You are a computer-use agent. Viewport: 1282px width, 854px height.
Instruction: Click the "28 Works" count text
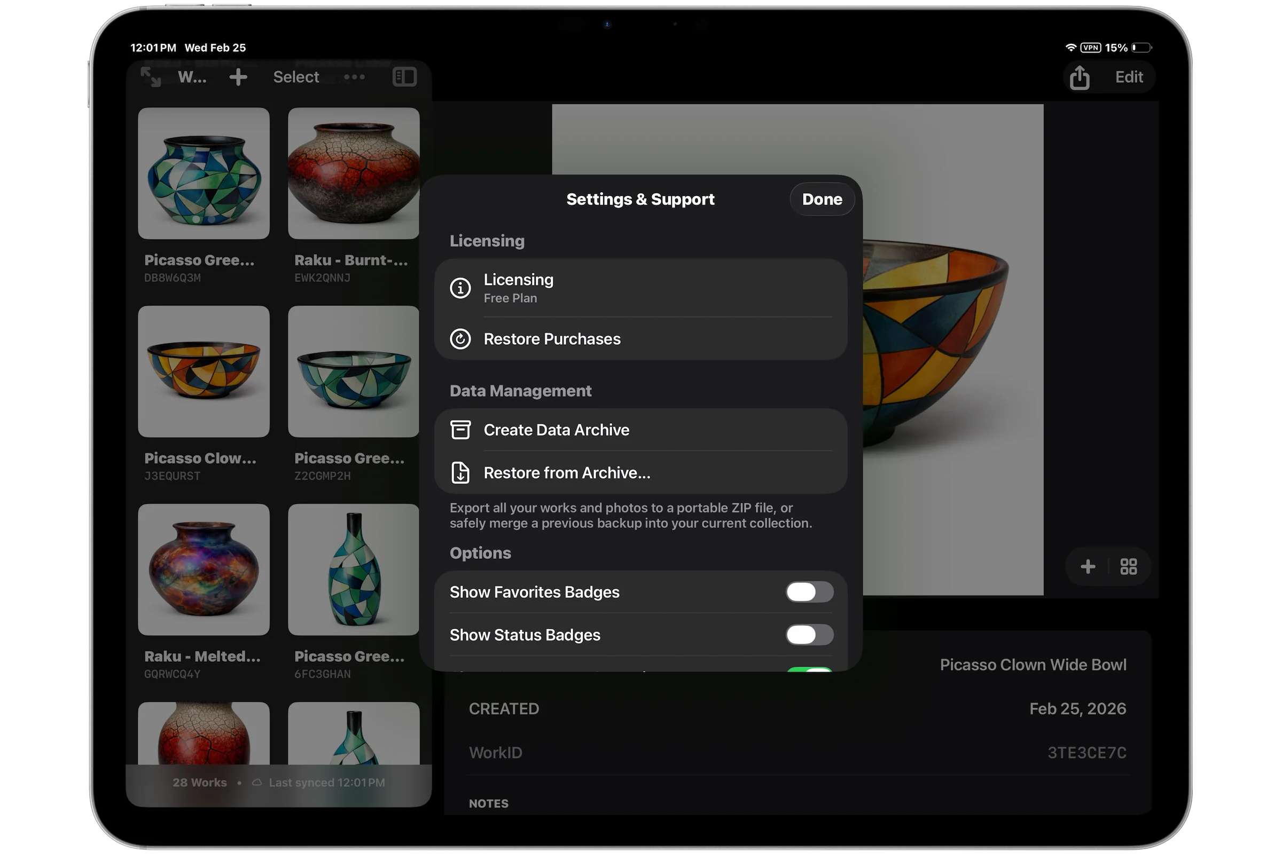(x=199, y=782)
